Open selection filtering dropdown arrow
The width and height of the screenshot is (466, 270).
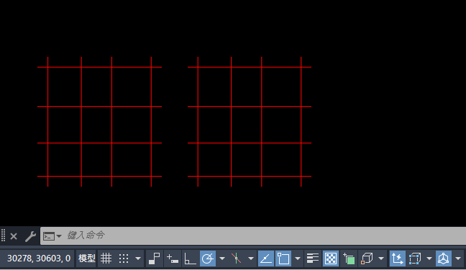(x=429, y=259)
